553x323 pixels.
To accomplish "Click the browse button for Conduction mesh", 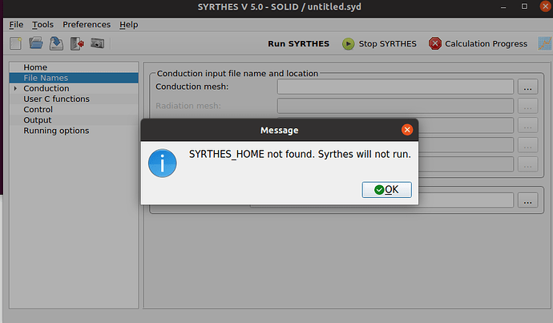I will pos(527,87).
